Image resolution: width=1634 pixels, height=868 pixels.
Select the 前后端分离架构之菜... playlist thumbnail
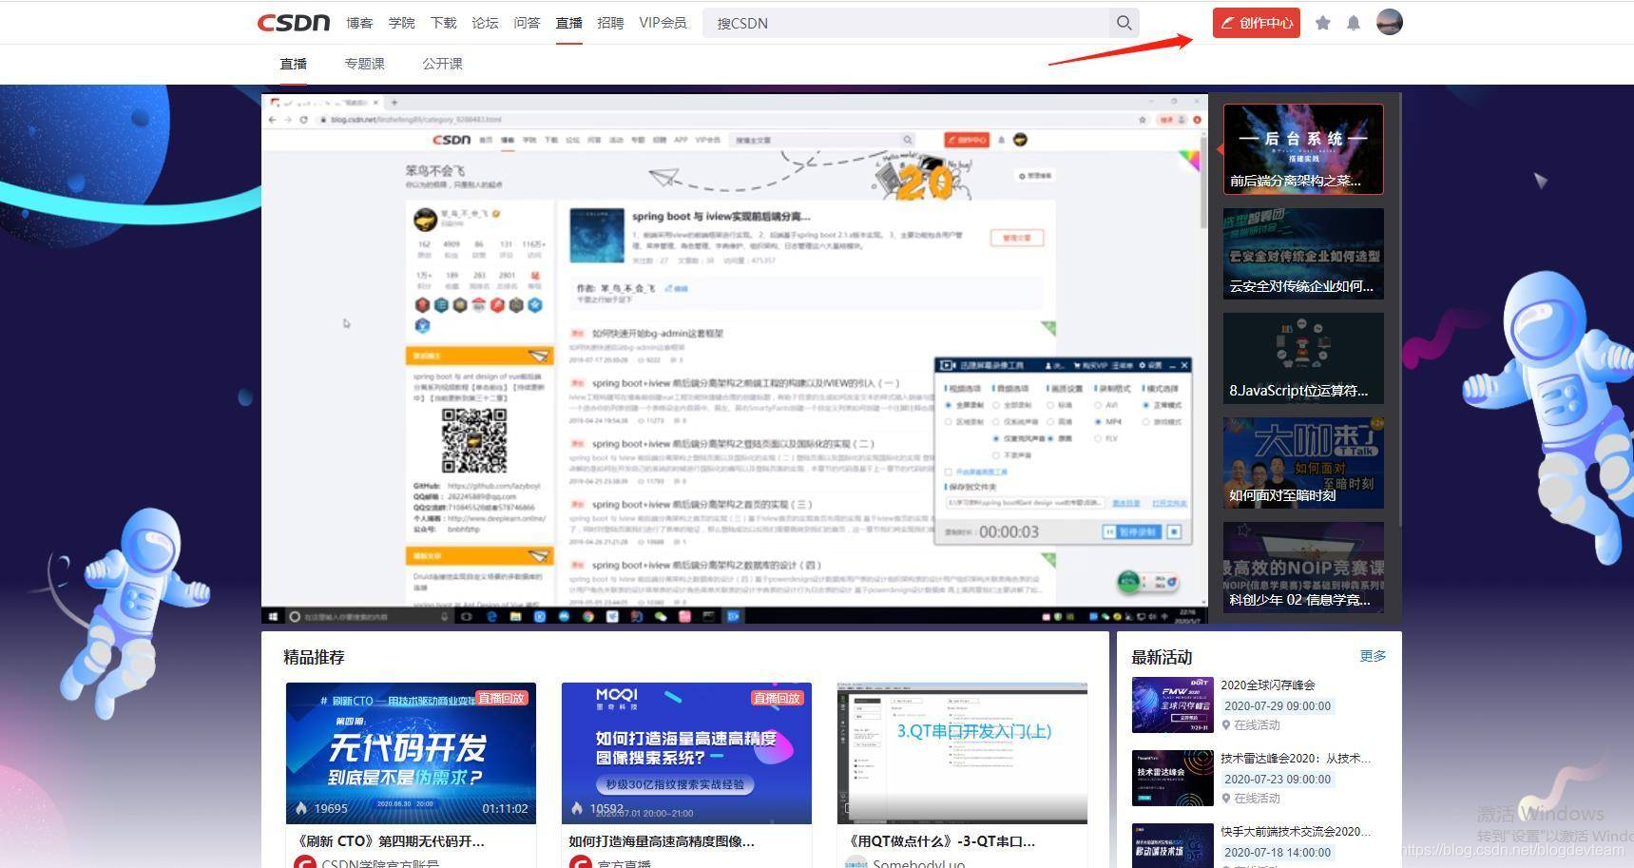click(1303, 149)
